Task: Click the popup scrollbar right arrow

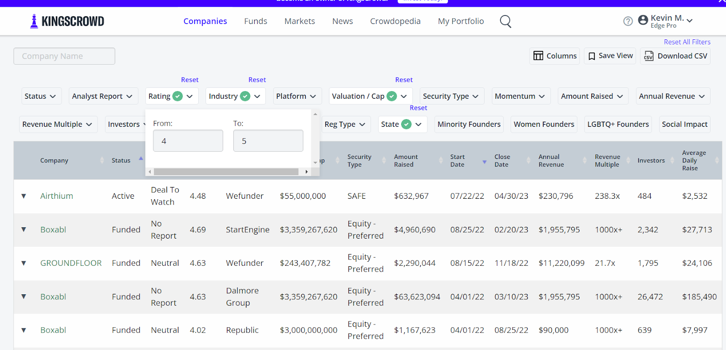Action: pyautogui.click(x=307, y=172)
